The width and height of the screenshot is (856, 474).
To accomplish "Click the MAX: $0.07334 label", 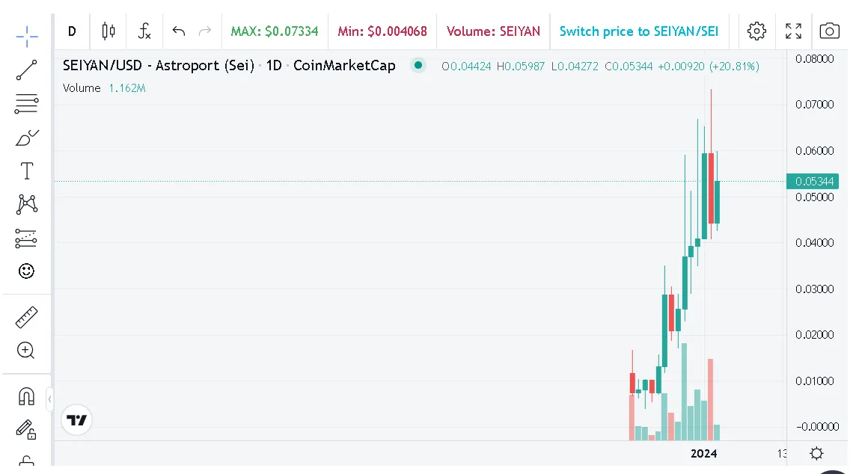I will coord(274,31).
